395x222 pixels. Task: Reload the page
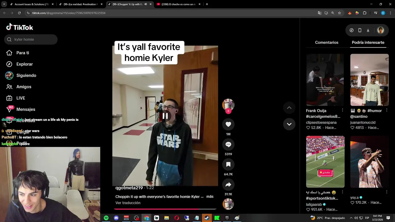click(x=19, y=13)
